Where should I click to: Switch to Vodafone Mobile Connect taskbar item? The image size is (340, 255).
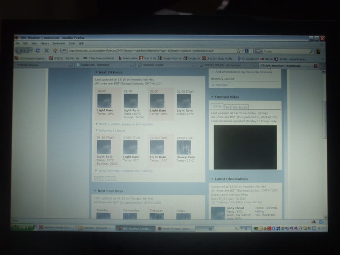pos(56,228)
